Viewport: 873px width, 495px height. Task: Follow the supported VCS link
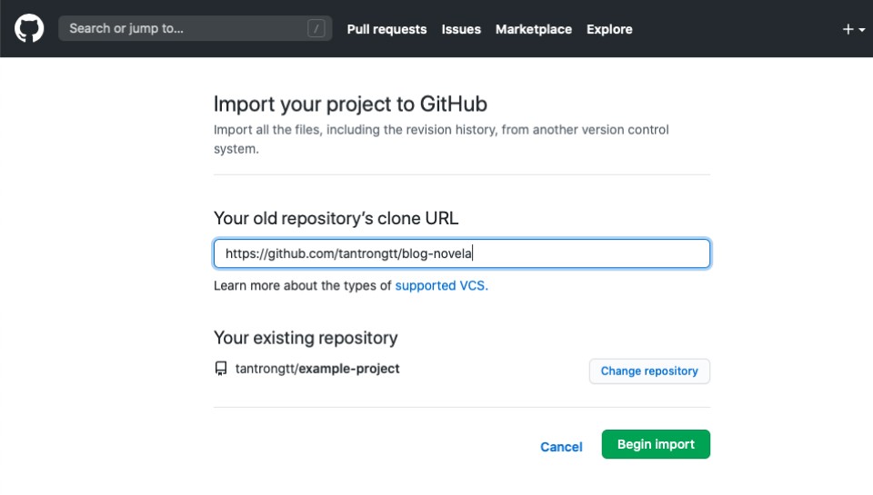point(442,285)
